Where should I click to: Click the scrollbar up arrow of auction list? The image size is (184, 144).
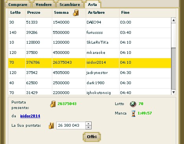[173, 20]
